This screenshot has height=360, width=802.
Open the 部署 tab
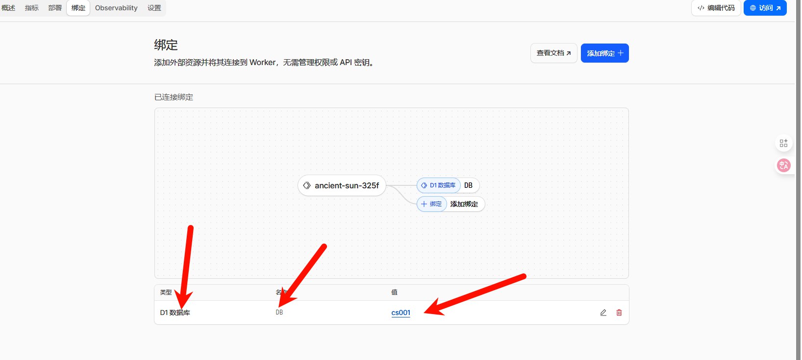click(55, 8)
